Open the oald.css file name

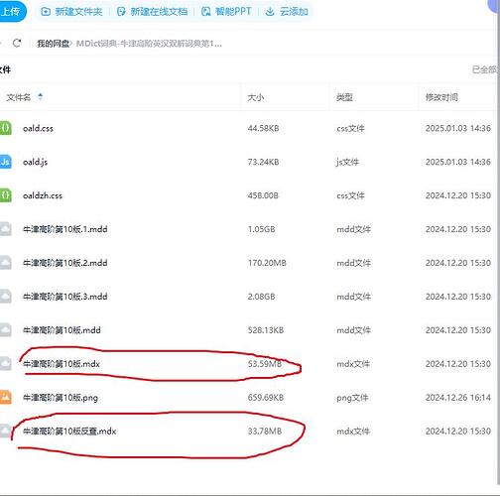coord(38,128)
